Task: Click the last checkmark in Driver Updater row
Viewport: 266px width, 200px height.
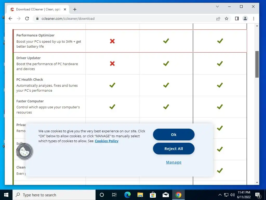Action: point(220,64)
